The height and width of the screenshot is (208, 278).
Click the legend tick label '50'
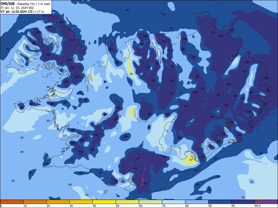(x=118, y=206)
